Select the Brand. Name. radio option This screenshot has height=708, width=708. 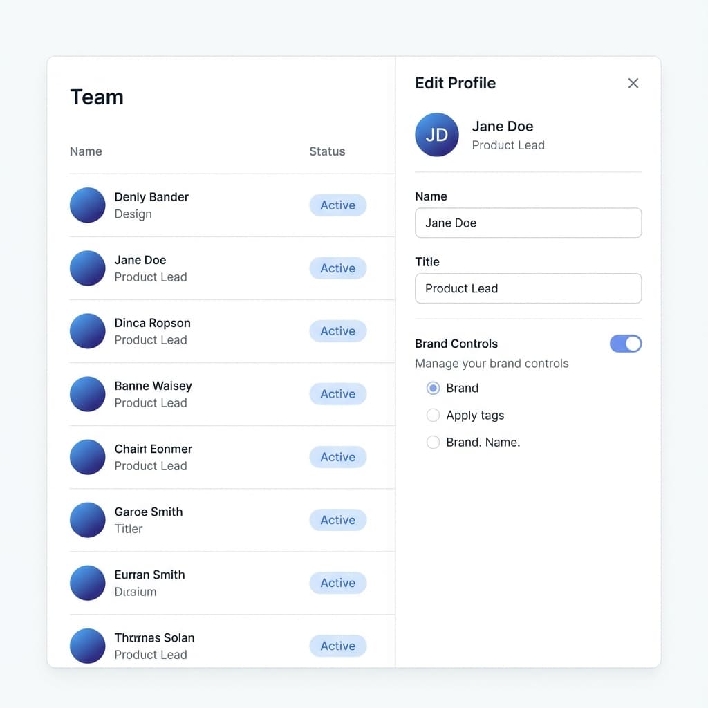(x=433, y=442)
